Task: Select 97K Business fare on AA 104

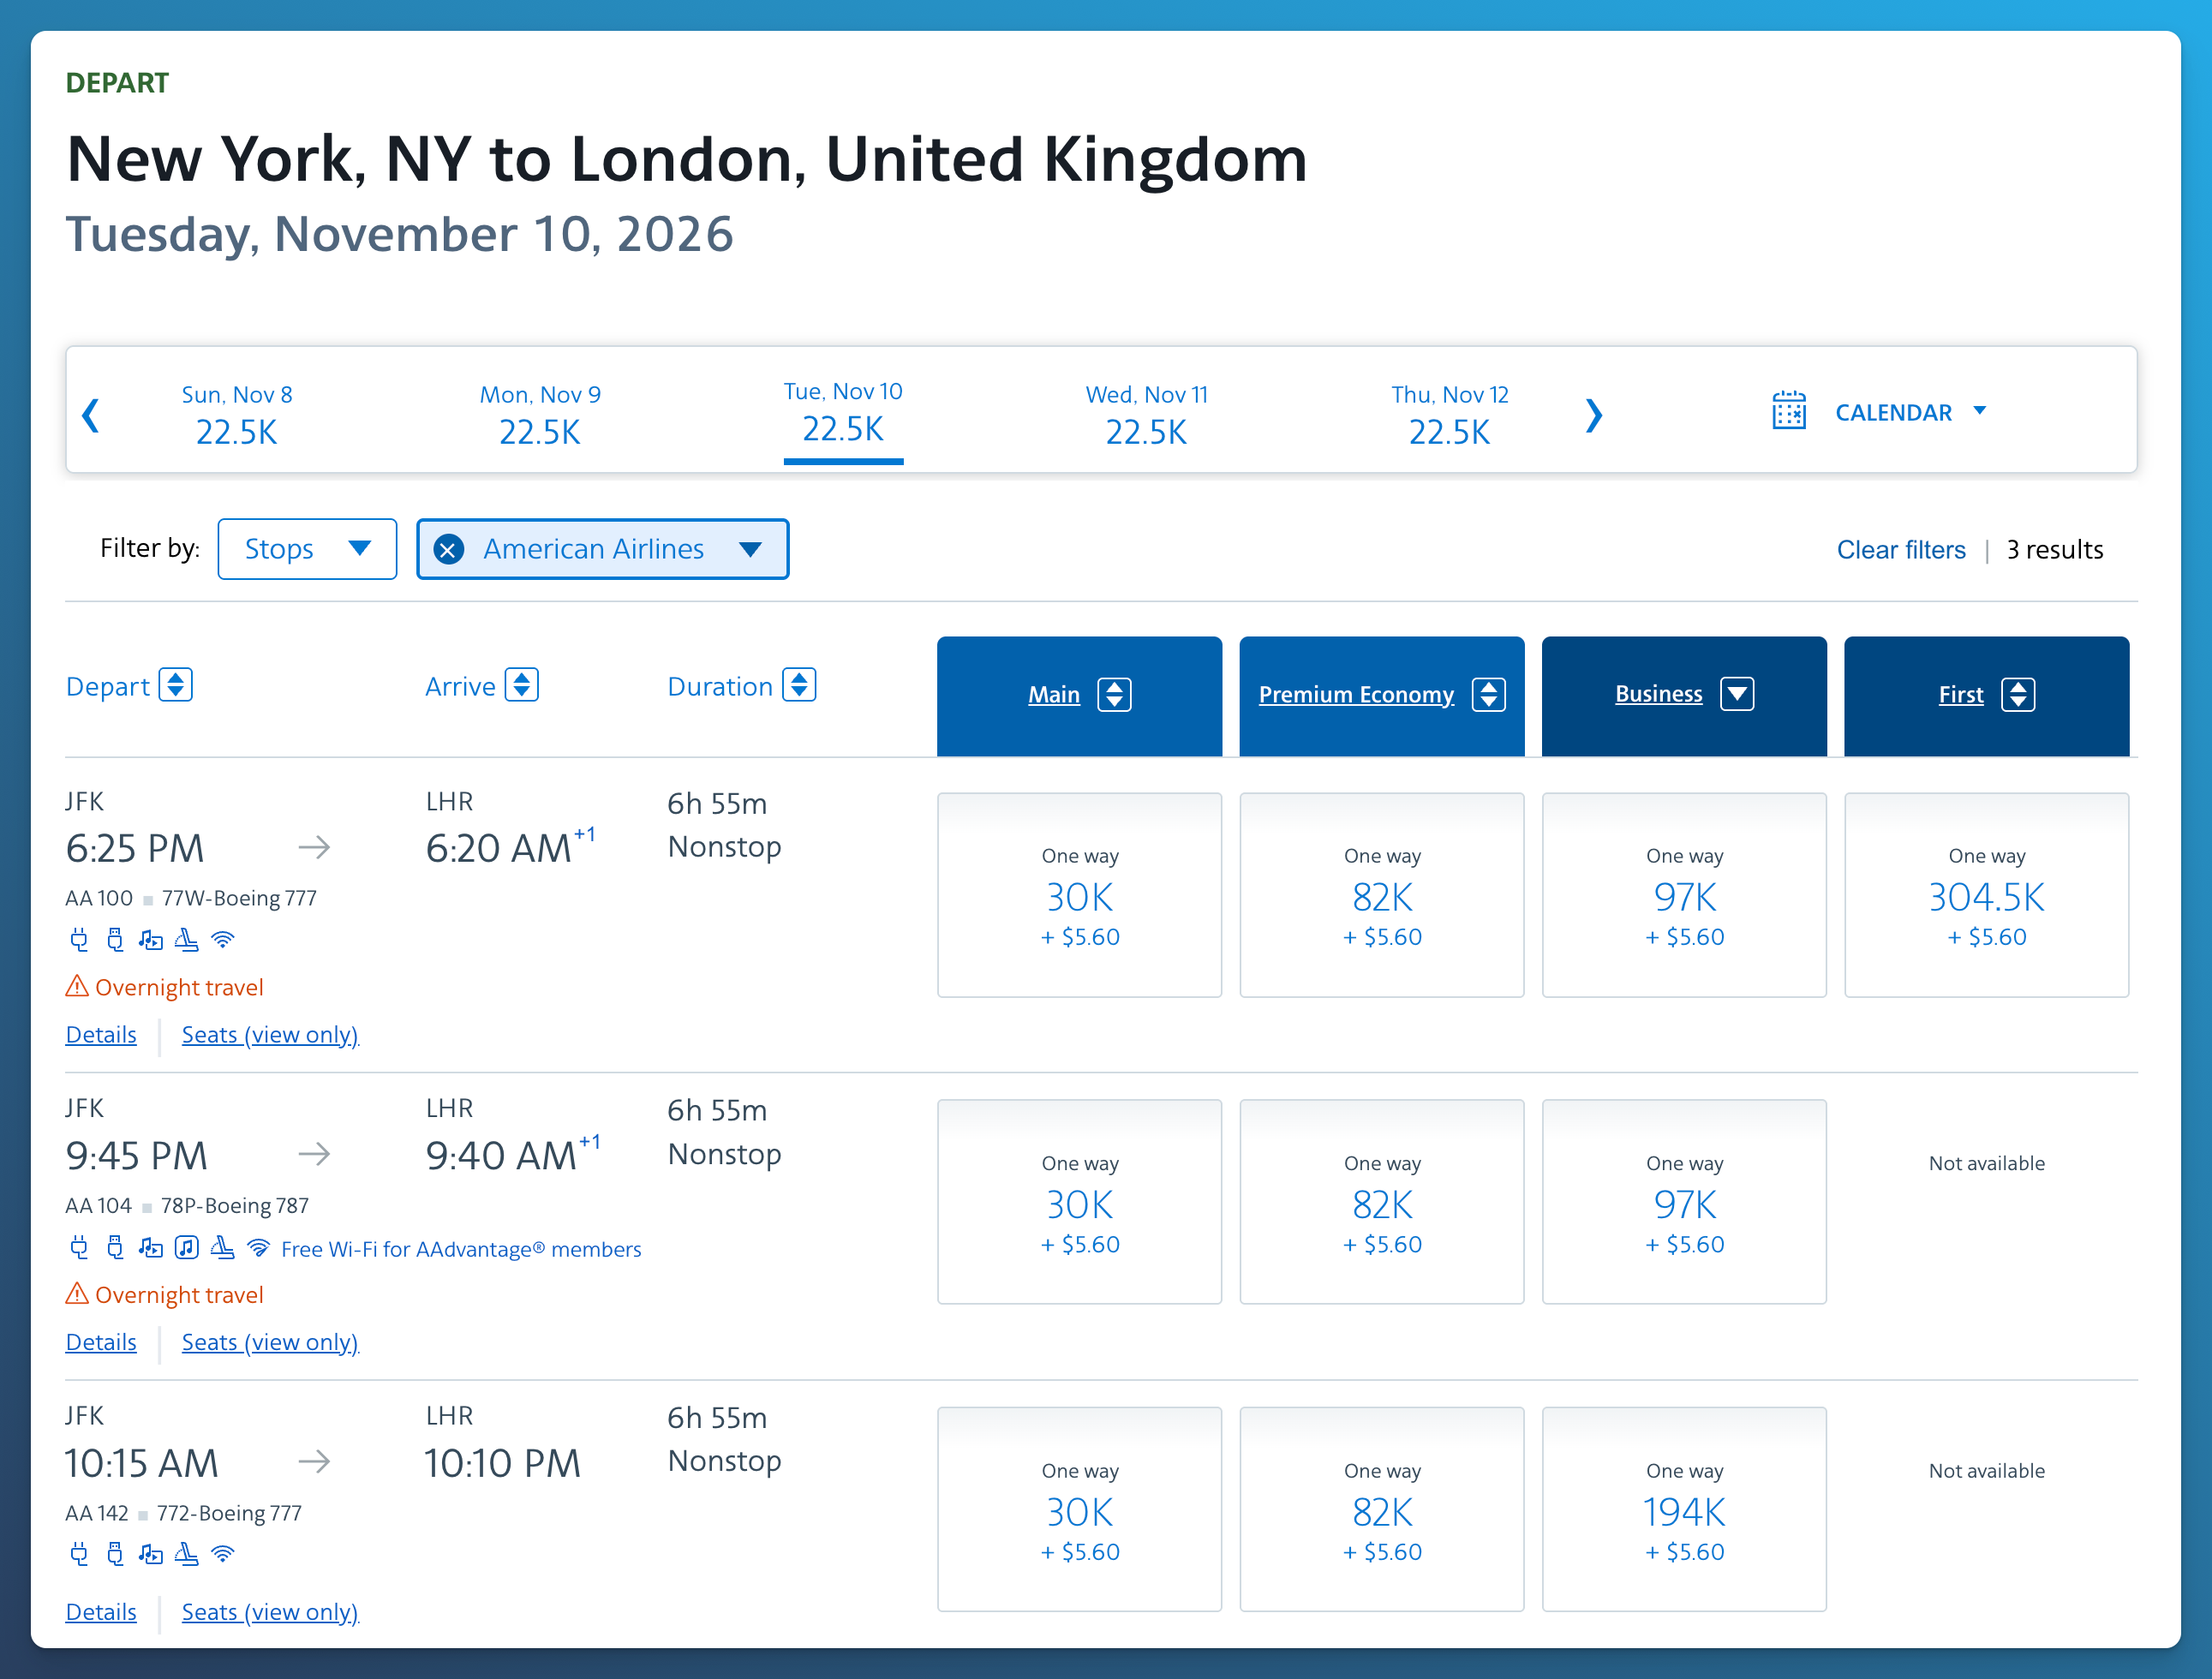Action: point(1684,1202)
